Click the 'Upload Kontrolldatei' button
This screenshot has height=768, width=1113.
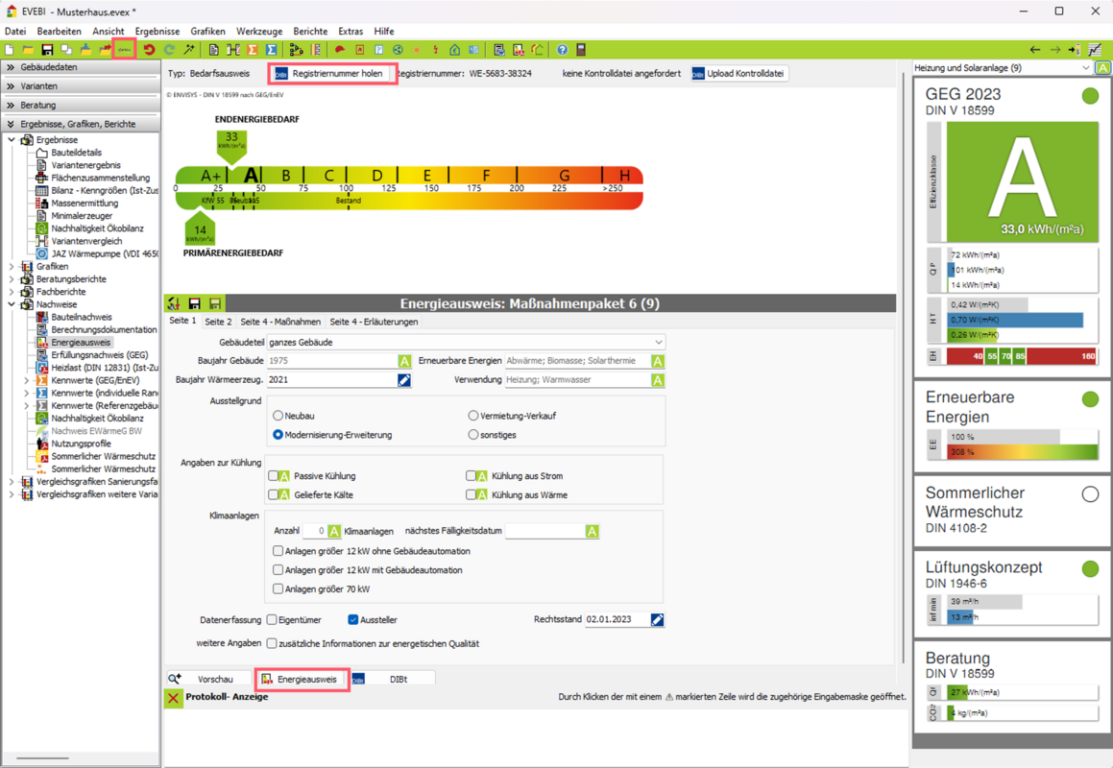coord(739,73)
